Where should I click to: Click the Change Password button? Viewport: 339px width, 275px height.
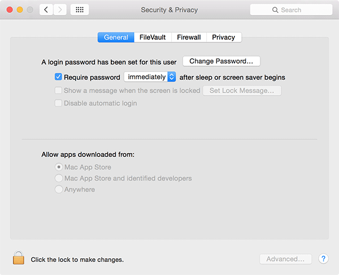point(221,61)
